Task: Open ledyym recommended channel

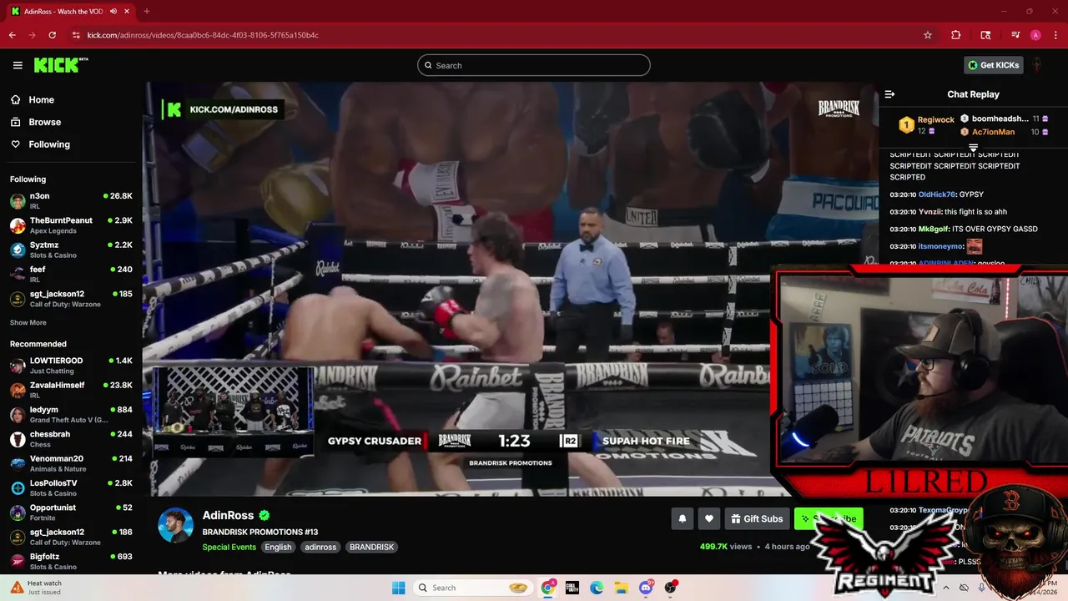Action: (71, 415)
